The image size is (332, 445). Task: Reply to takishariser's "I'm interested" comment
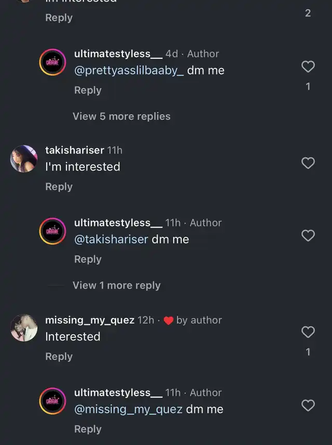(x=59, y=187)
